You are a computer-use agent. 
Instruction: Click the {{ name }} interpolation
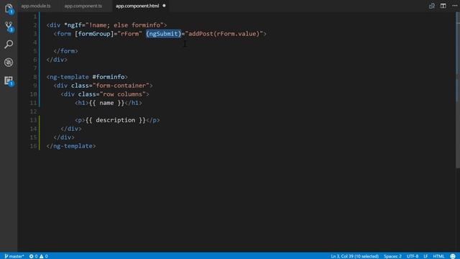[x=106, y=103]
